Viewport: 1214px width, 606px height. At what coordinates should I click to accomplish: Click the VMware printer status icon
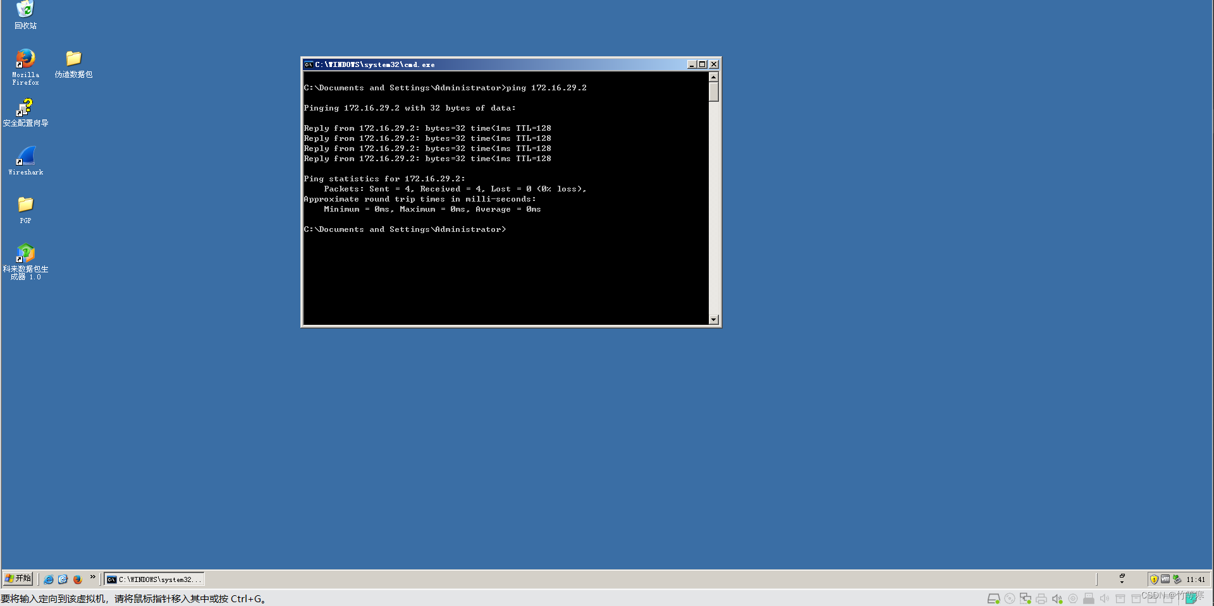[1041, 598]
